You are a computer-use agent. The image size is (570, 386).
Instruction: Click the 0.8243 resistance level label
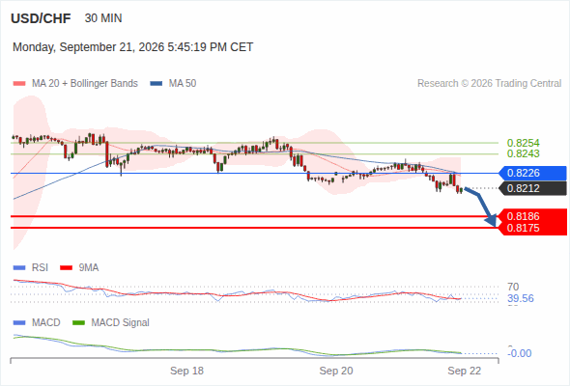pos(523,153)
